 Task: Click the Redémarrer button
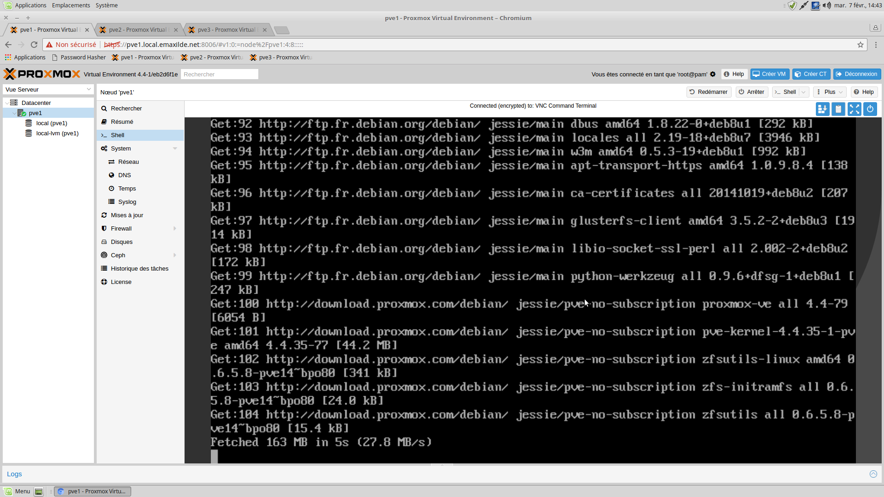click(x=709, y=92)
